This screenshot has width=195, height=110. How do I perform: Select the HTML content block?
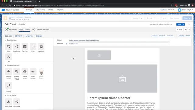(x=33, y=46)
